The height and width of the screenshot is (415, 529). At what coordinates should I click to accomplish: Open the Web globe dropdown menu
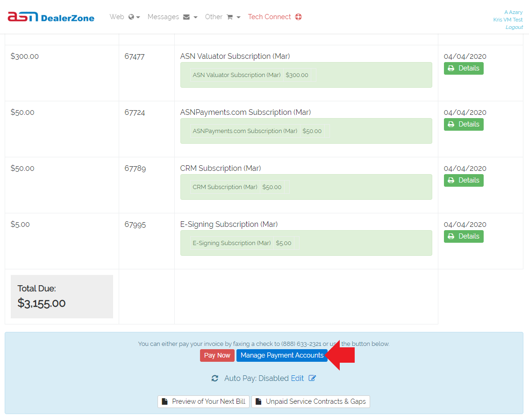[x=125, y=17]
